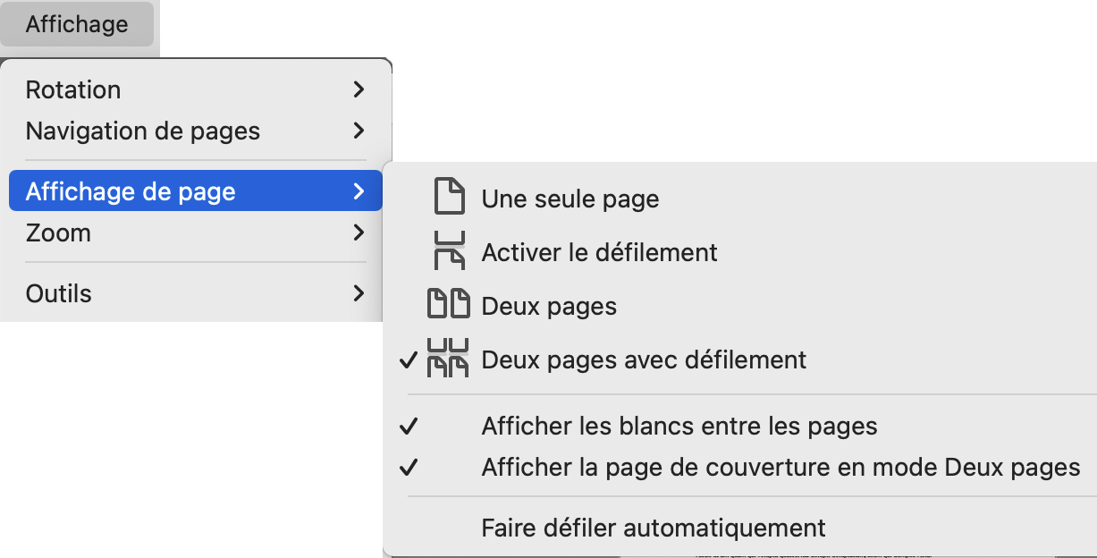Image resolution: width=1097 pixels, height=558 pixels.
Task: Click checkmark beside Deux pages avec défilement
Action: pos(409,359)
